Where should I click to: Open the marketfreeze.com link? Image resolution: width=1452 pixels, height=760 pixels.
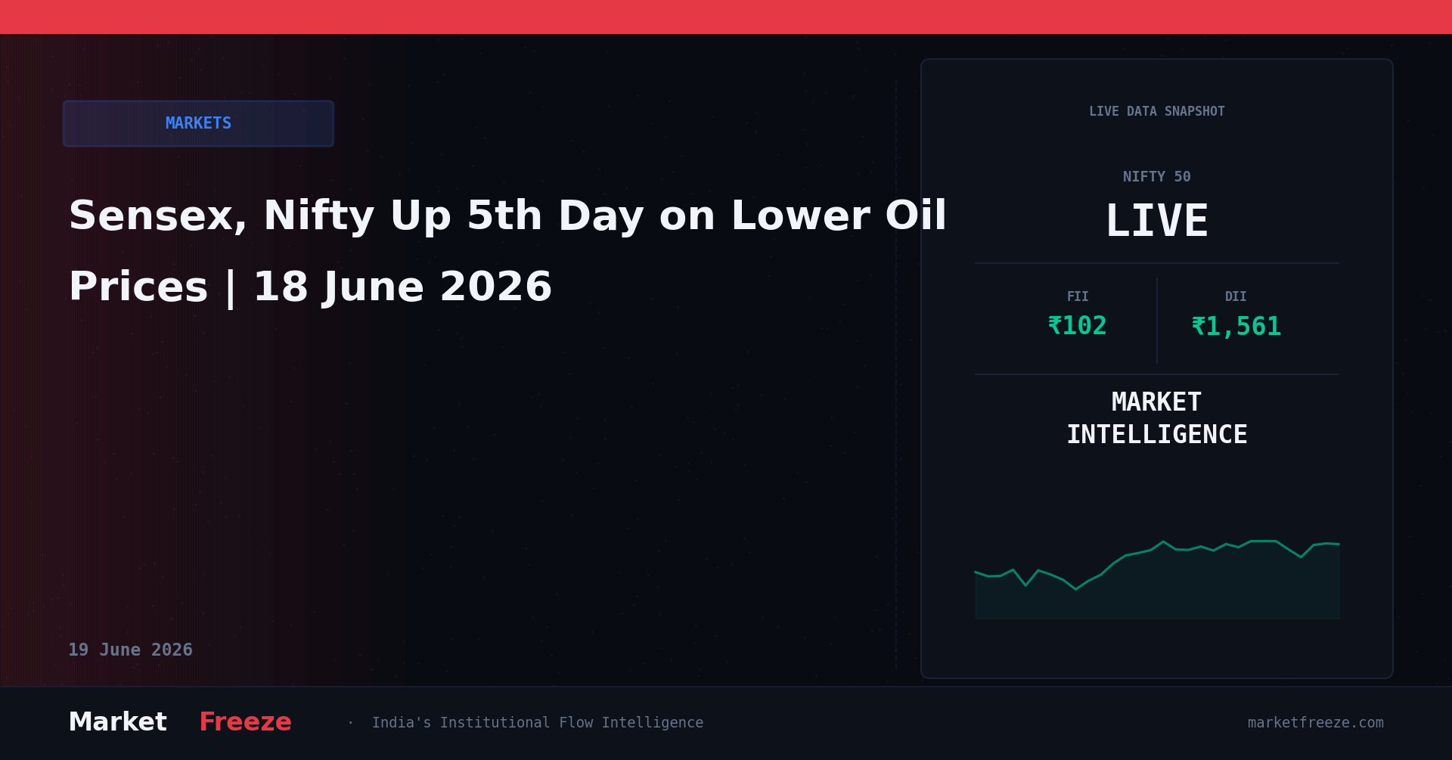coord(1315,723)
